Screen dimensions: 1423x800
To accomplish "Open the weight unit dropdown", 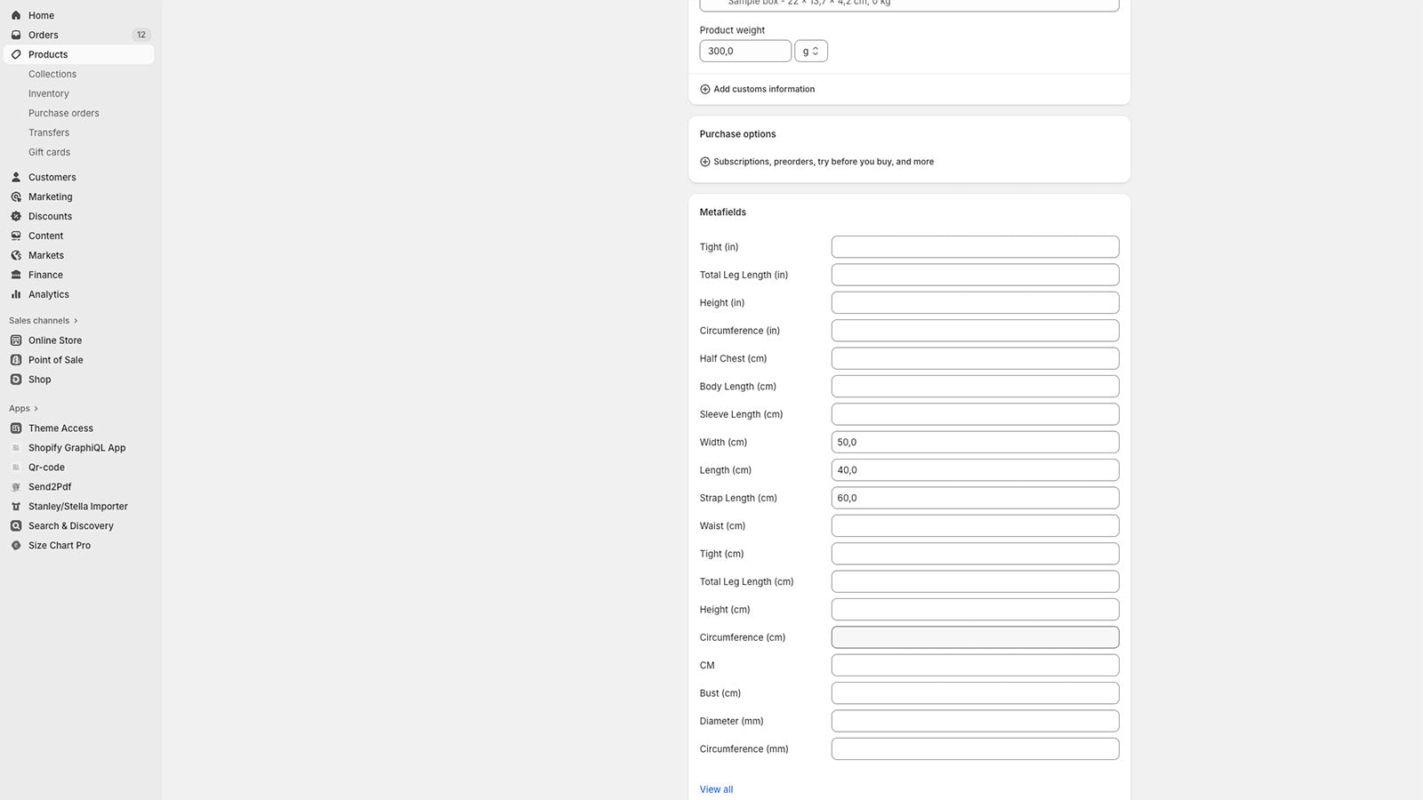I will tap(810, 52).
